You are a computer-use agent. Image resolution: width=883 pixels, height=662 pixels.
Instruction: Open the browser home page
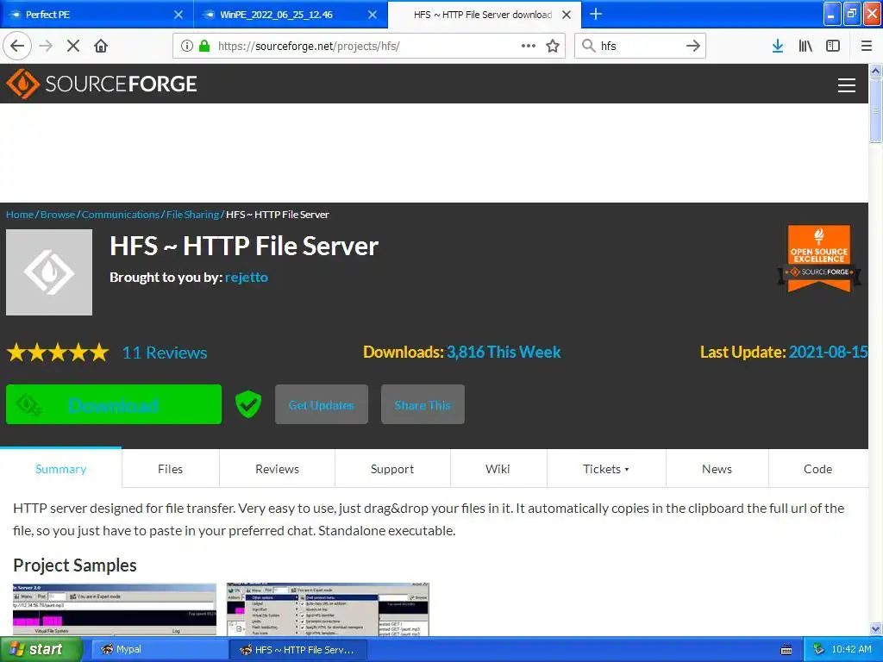click(101, 46)
